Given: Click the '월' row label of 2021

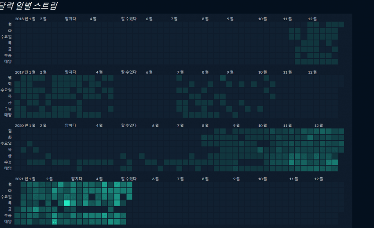Looking at the screenshot, I should pyautogui.click(x=10, y=184).
